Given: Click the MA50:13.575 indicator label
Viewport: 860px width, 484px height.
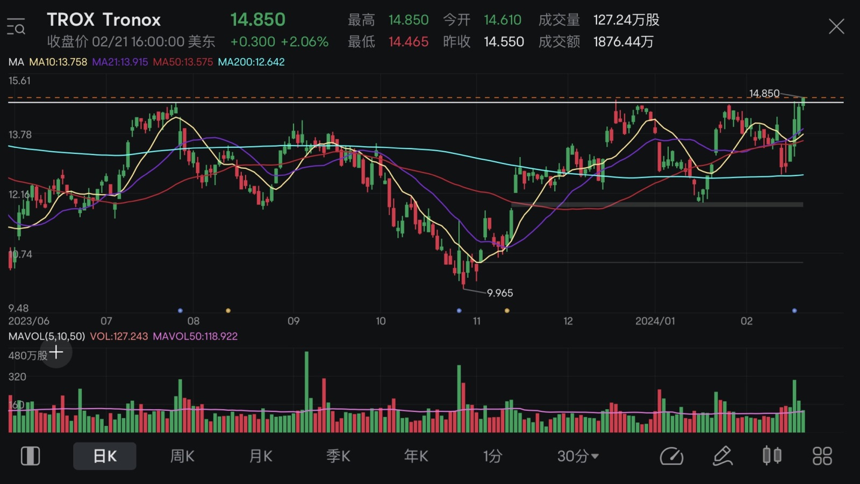Looking at the screenshot, I should (183, 62).
